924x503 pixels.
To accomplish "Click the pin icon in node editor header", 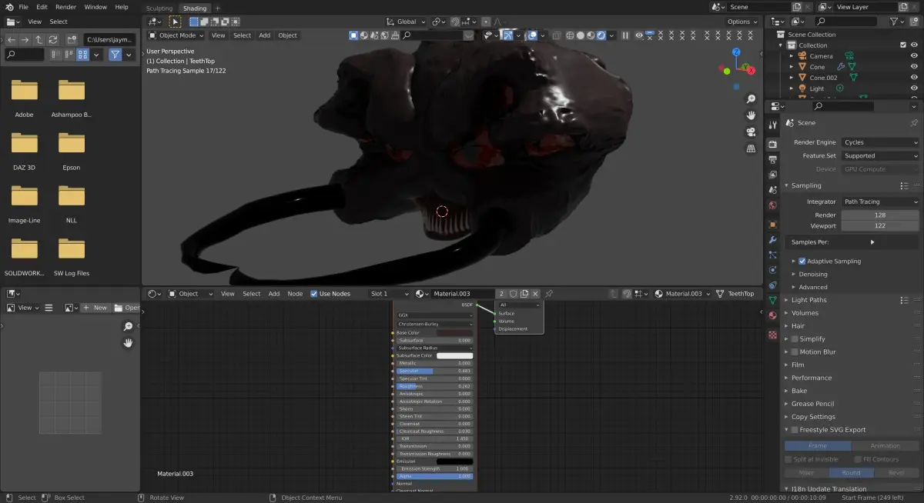I will click(x=549, y=294).
